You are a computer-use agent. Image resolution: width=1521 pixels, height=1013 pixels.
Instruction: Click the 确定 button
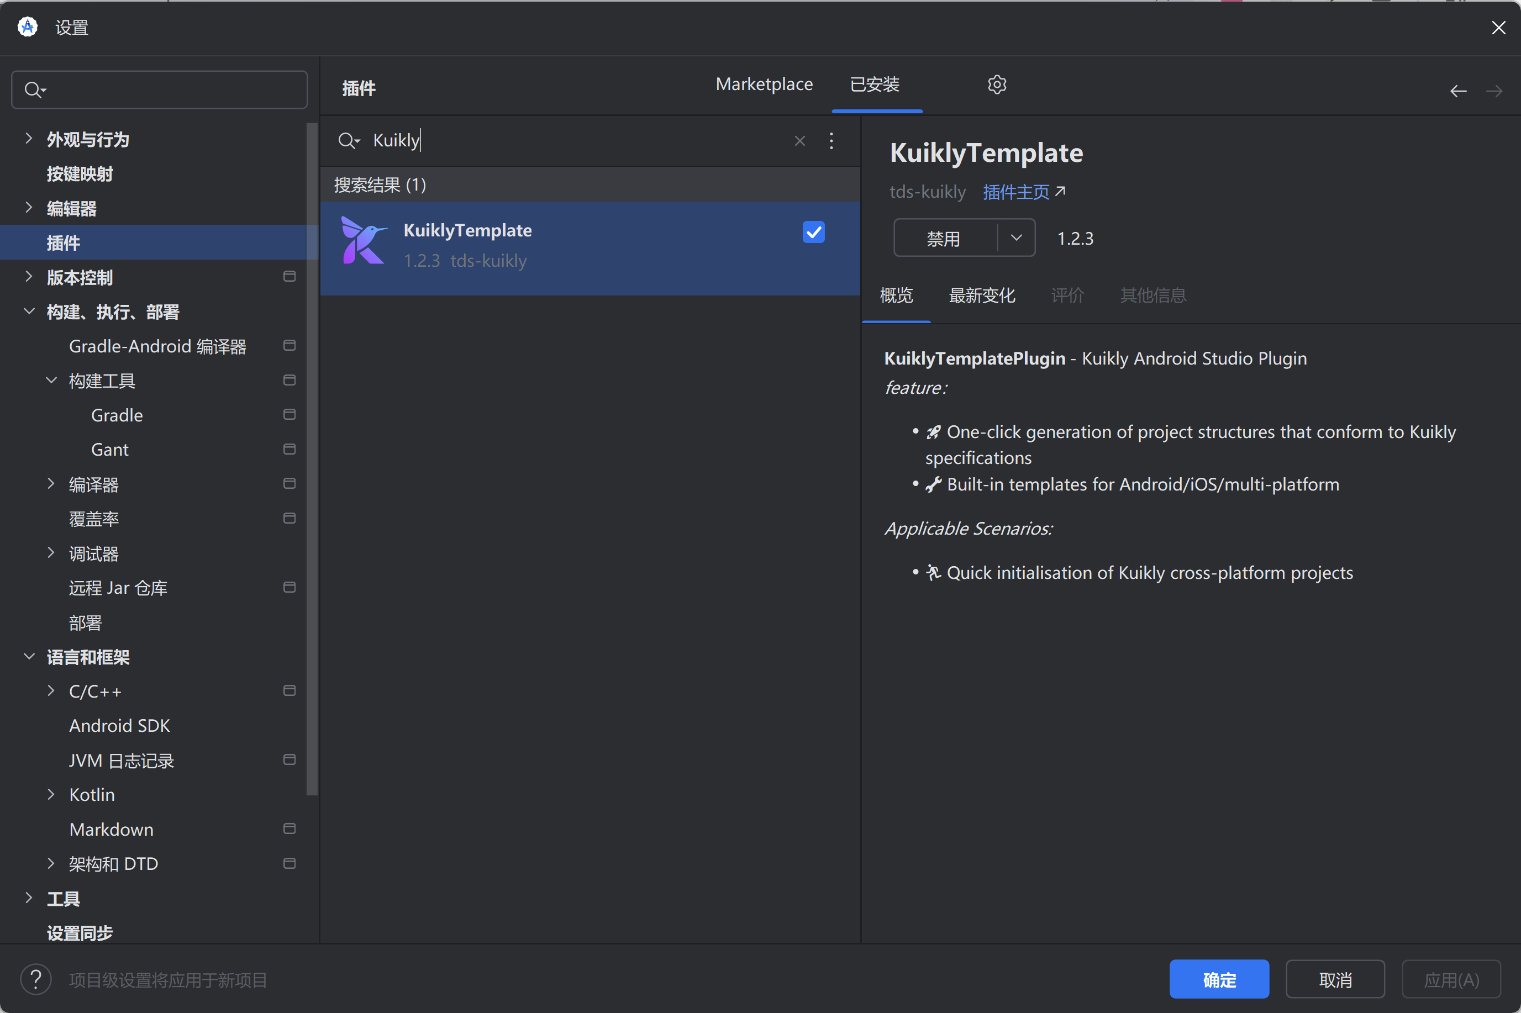pos(1219,979)
